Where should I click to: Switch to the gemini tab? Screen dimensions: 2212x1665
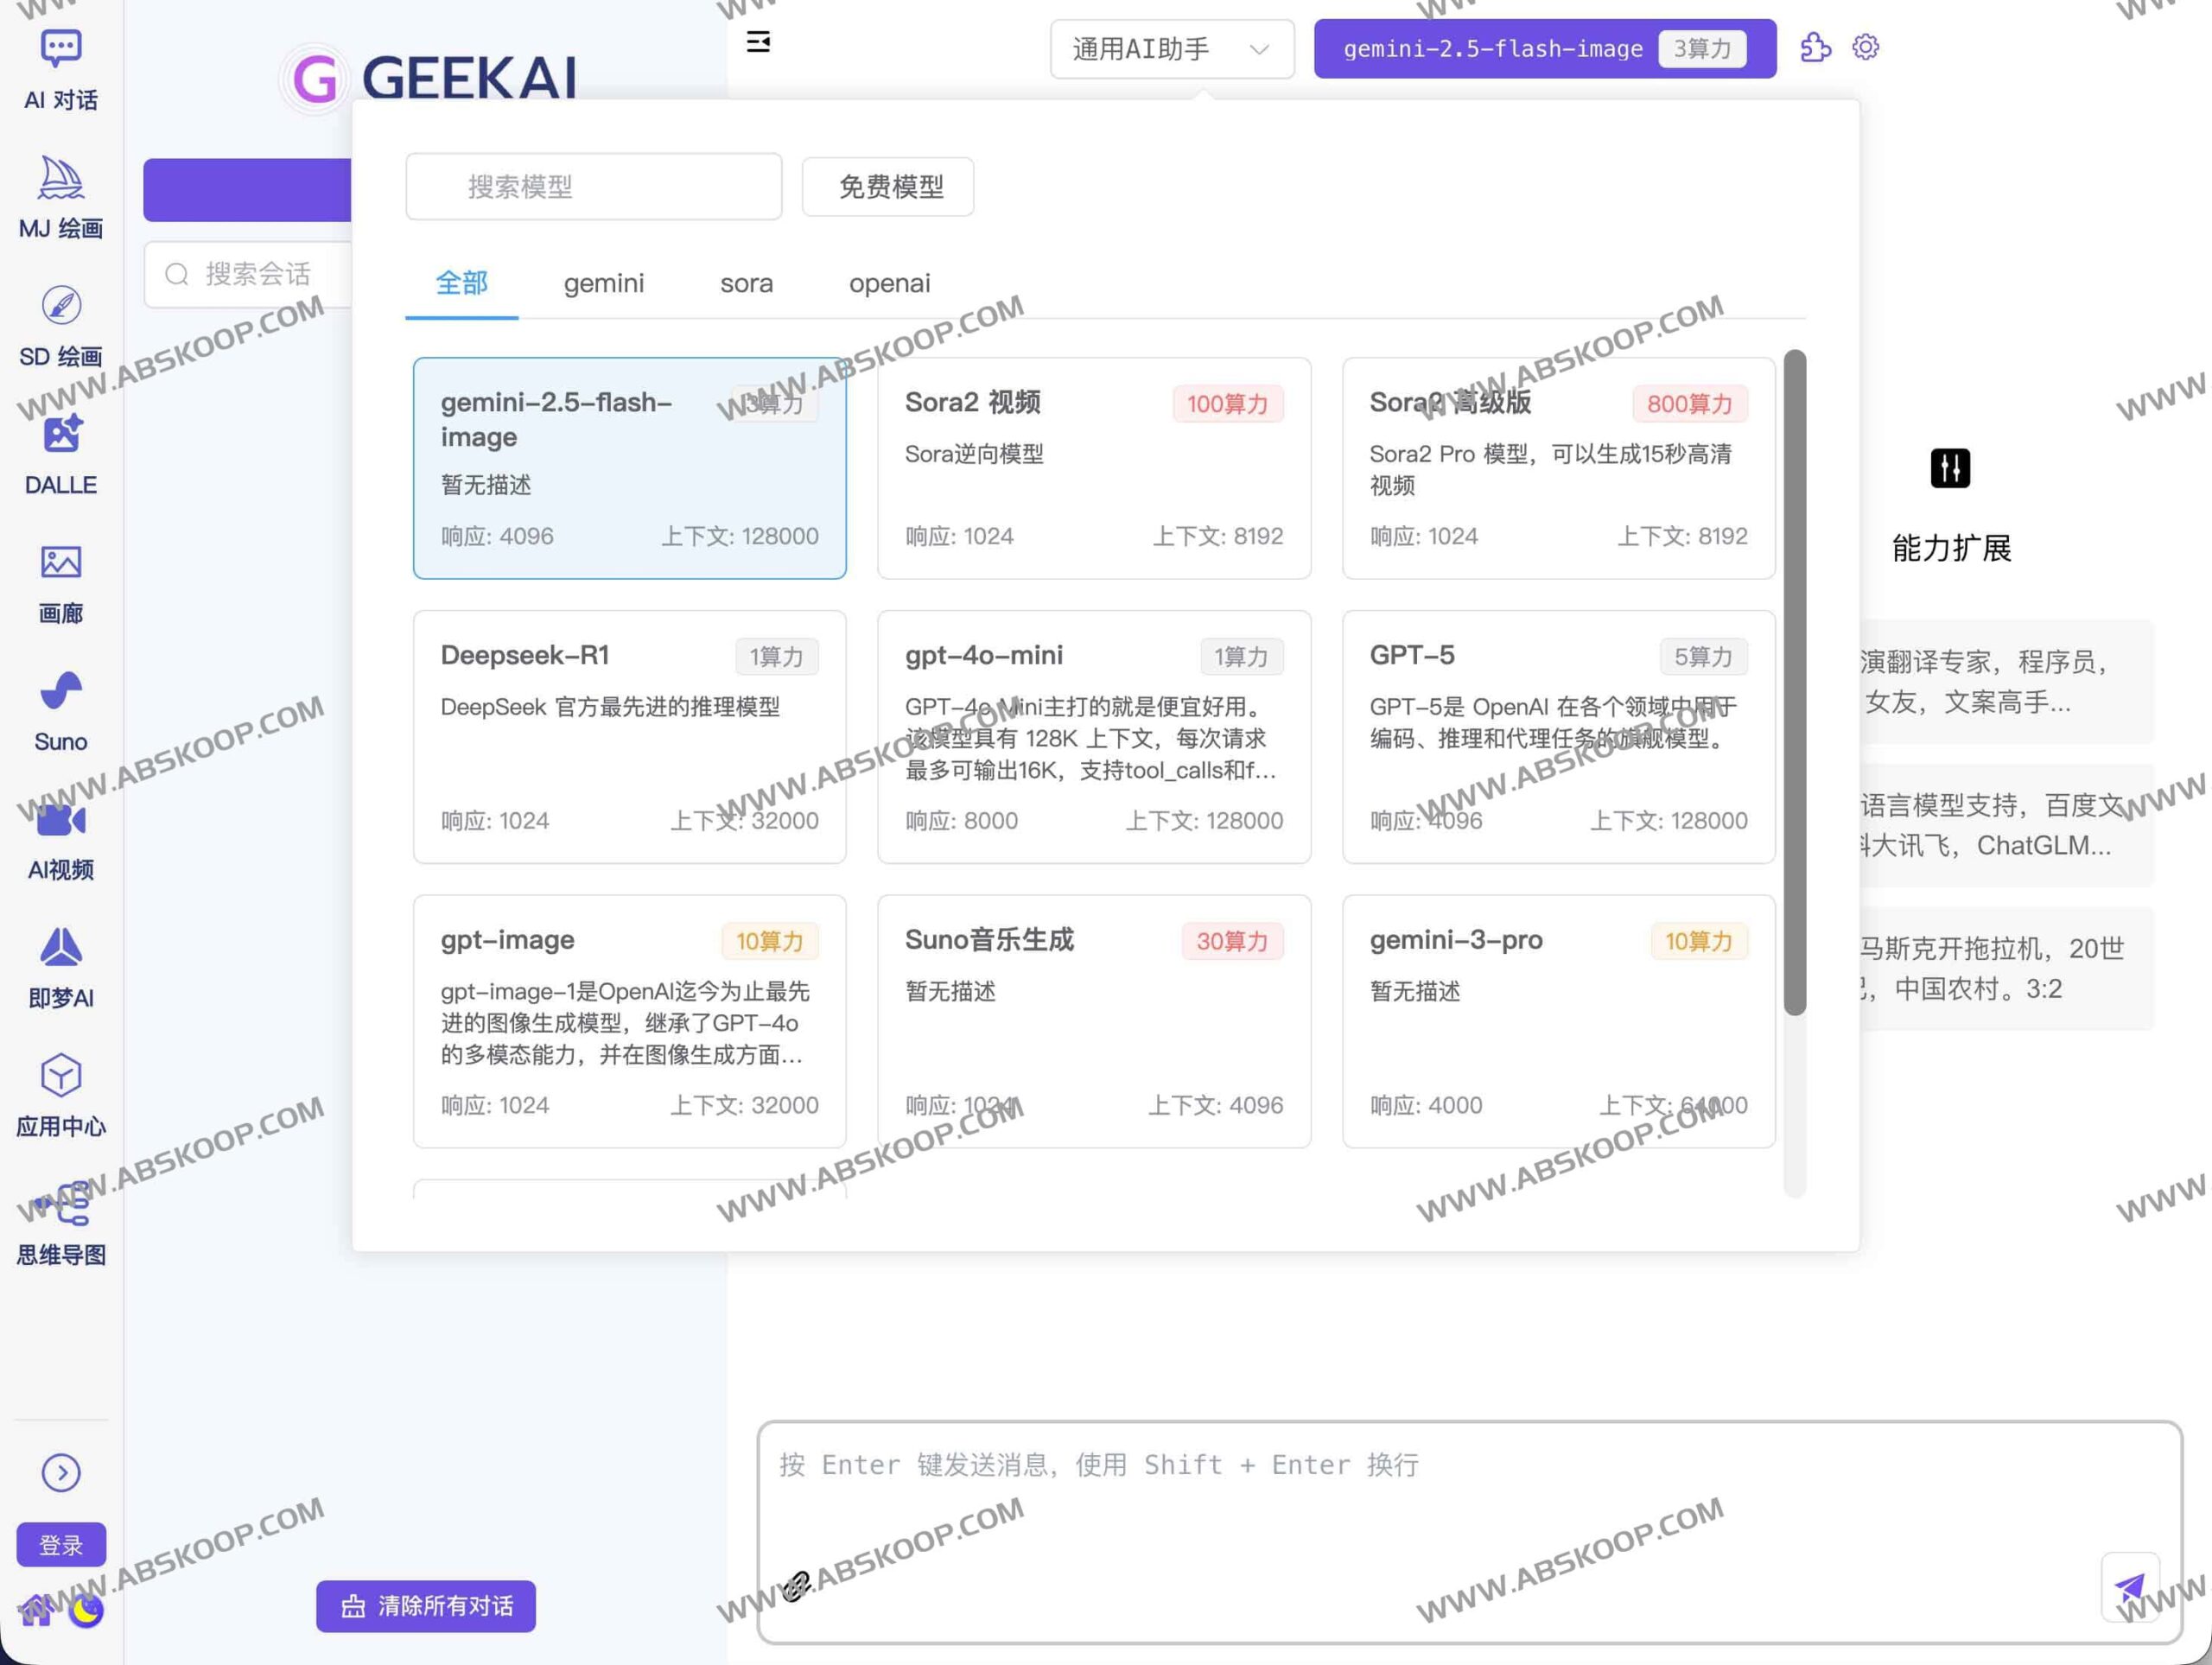[603, 283]
